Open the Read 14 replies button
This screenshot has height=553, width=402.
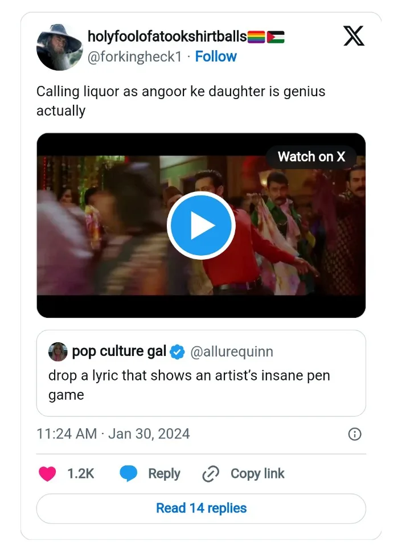click(x=201, y=508)
